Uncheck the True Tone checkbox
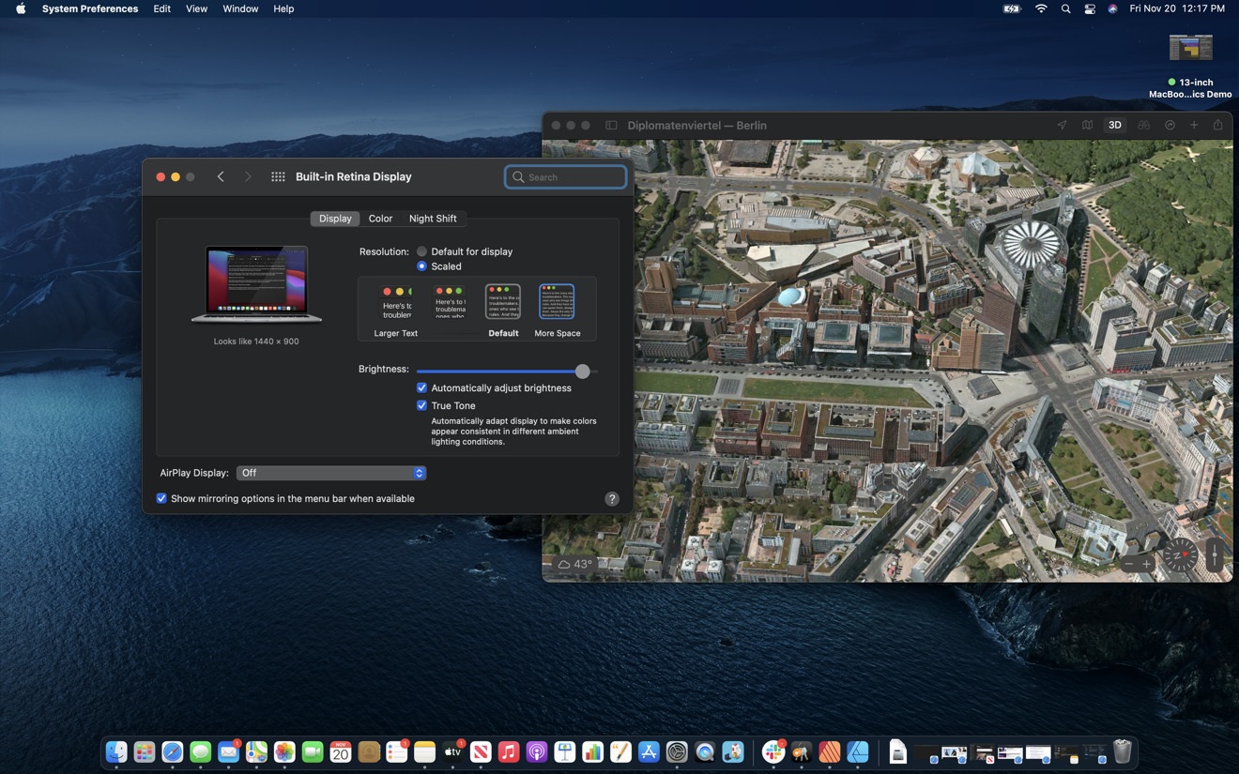 [422, 405]
